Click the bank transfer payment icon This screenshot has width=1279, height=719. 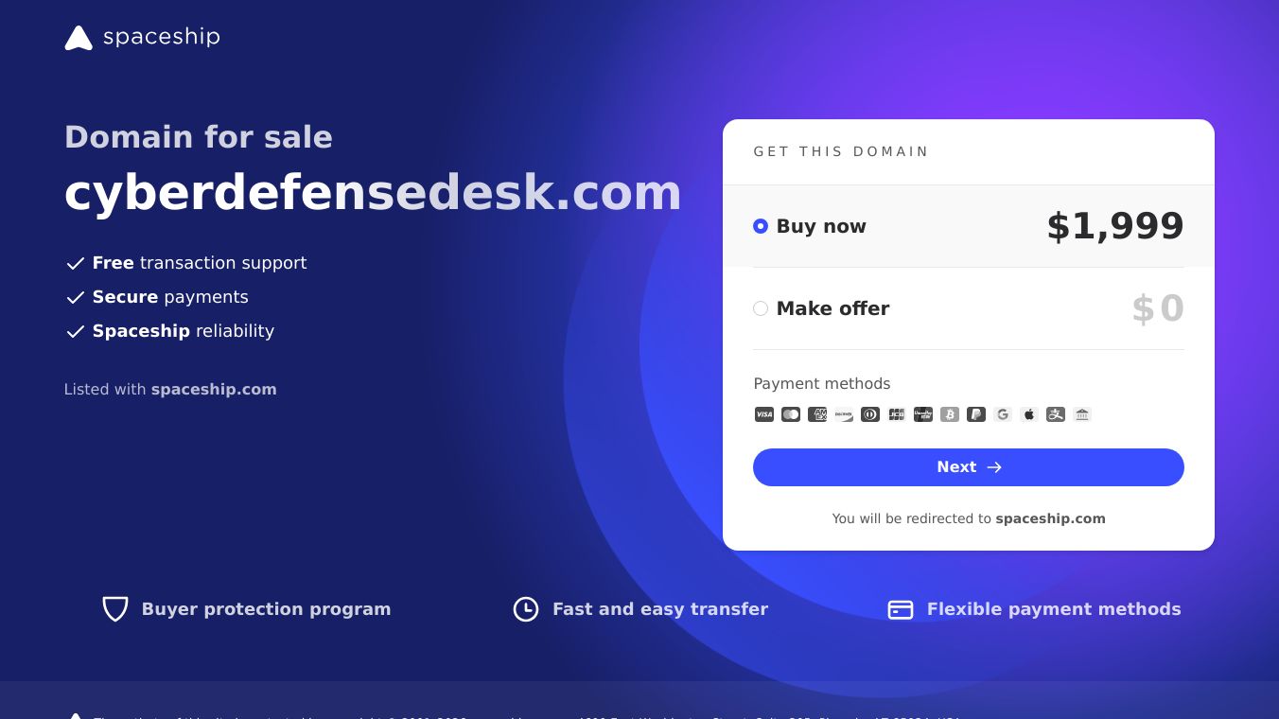[x=1082, y=414]
